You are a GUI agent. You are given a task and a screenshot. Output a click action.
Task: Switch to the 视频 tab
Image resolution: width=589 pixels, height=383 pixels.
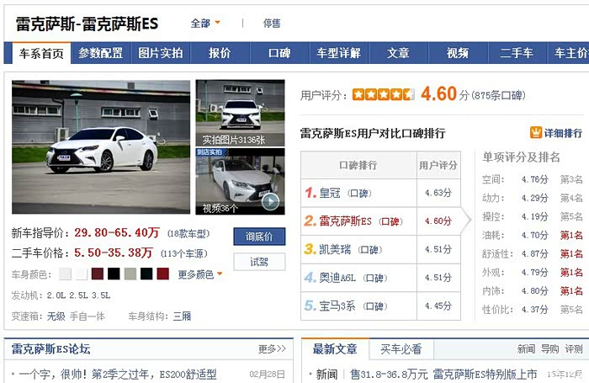pyautogui.click(x=458, y=53)
